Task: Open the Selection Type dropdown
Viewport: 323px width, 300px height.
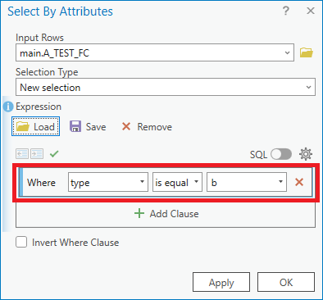Action: (166, 87)
